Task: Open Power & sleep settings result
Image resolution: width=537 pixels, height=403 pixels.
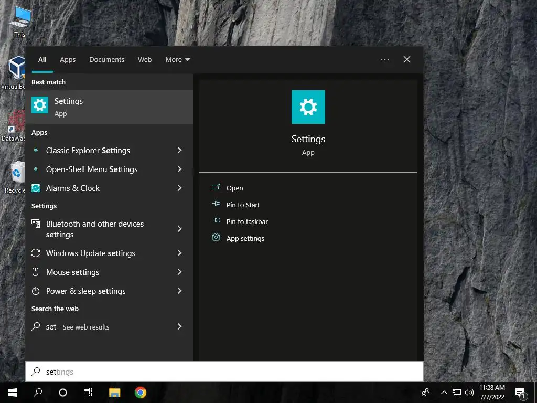Action: [109, 291]
